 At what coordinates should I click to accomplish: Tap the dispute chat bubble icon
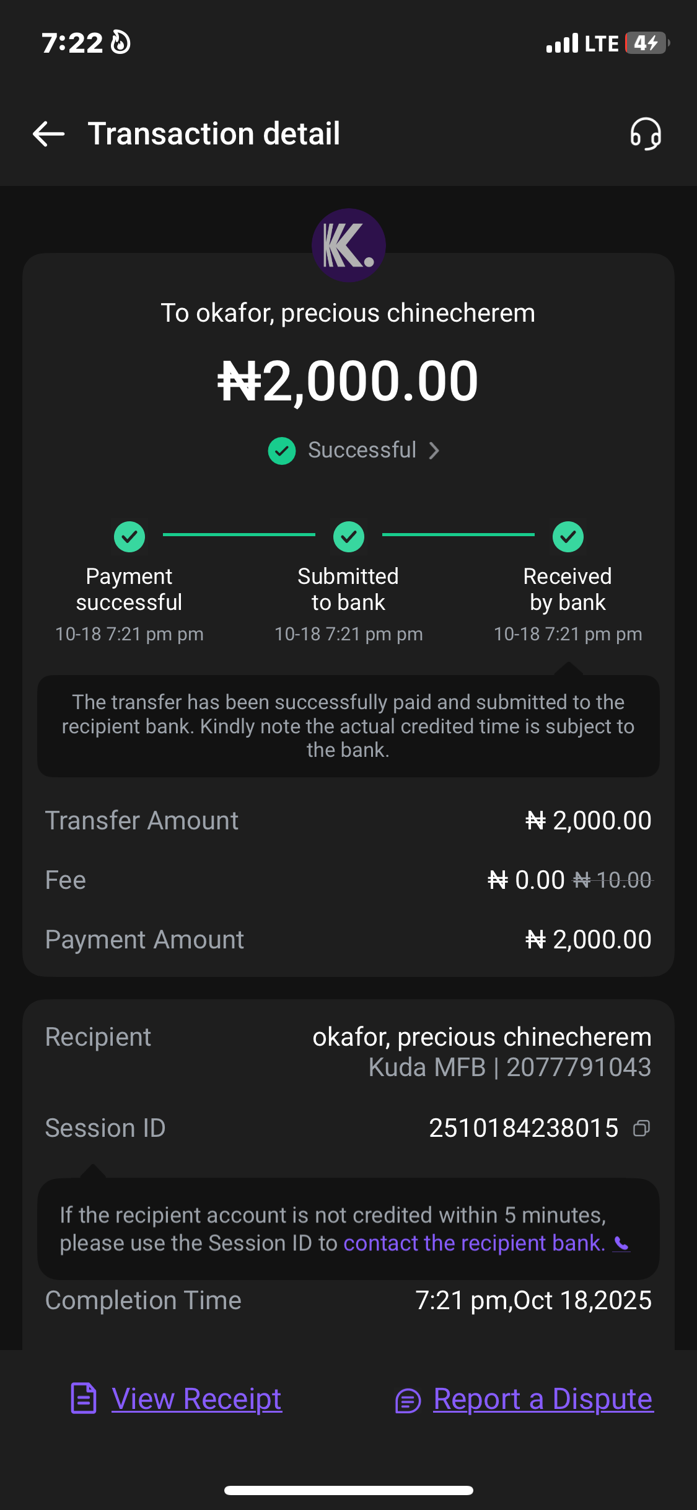(408, 1400)
